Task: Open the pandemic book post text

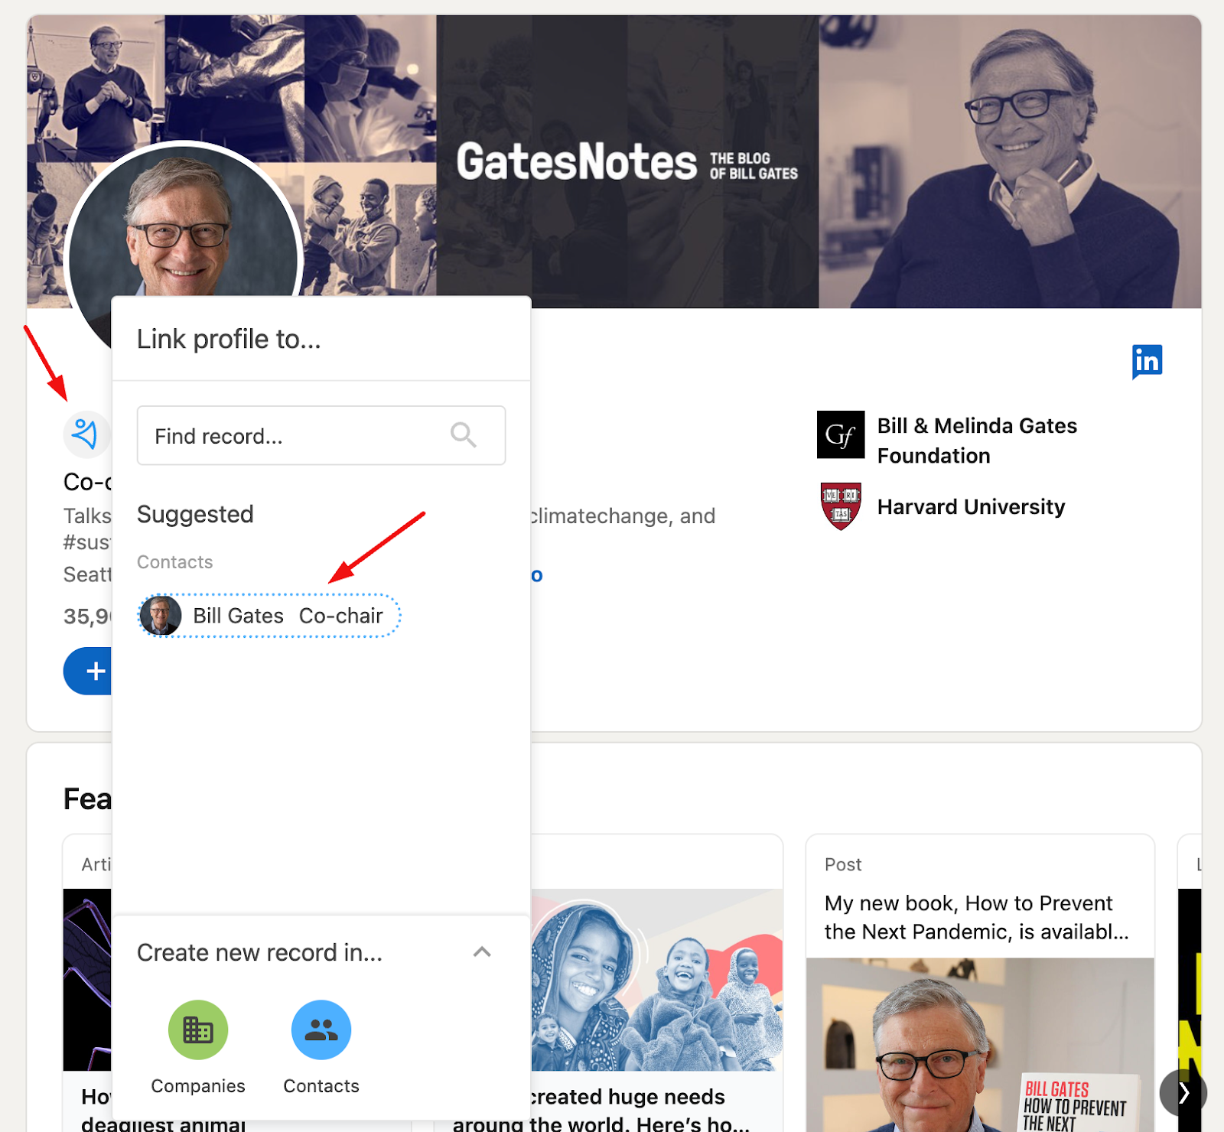Action: [x=977, y=917]
